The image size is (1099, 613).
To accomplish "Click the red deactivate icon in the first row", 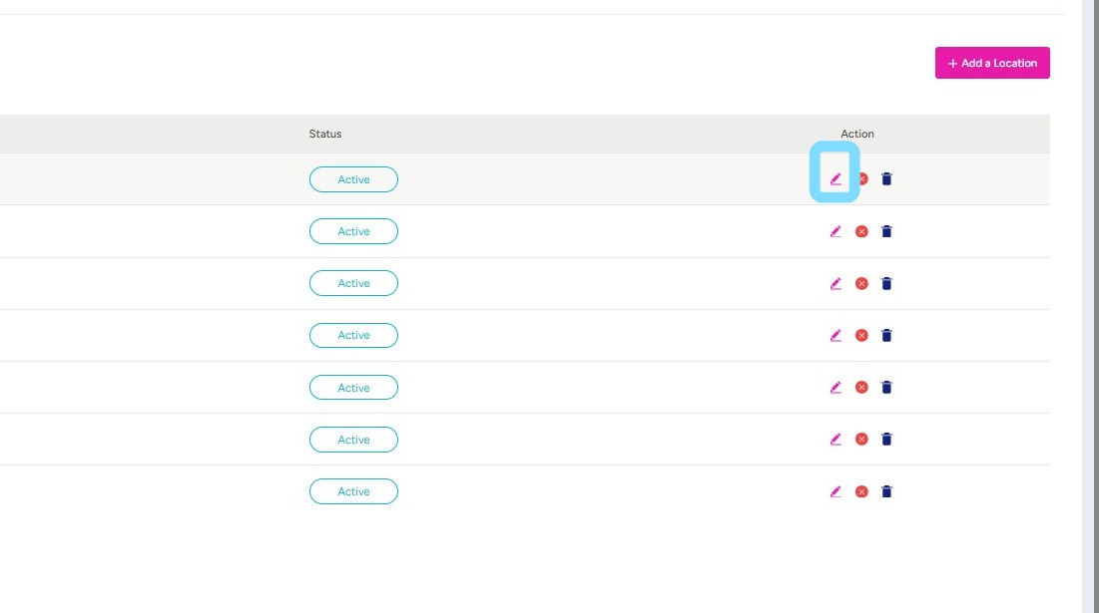I will pyautogui.click(x=862, y=179).
